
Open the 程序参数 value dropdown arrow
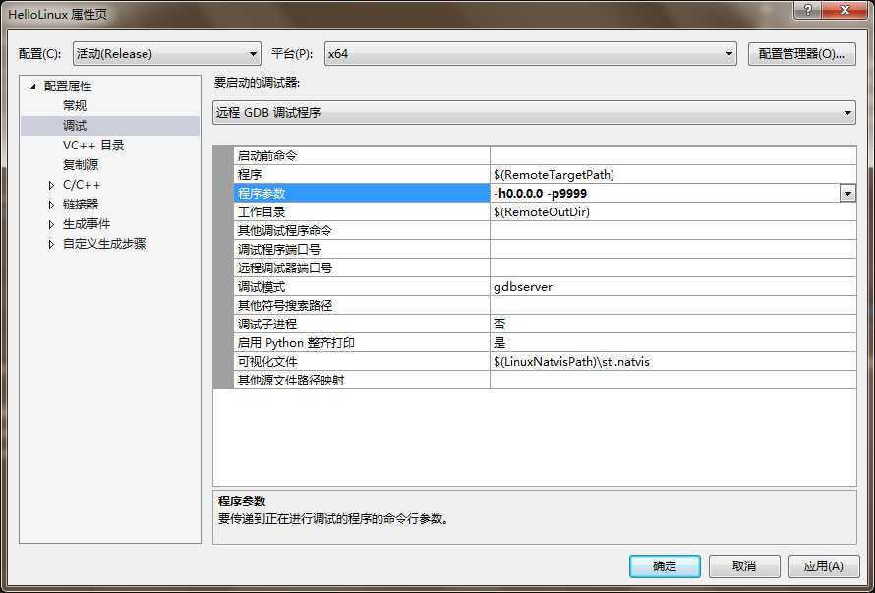[847, 194]
